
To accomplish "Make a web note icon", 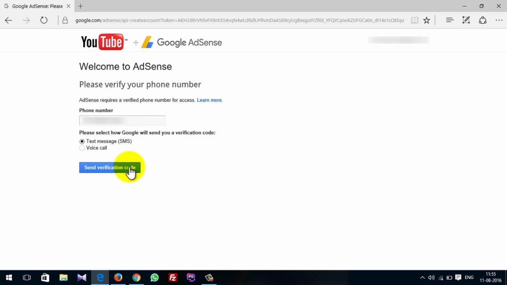I will (466, 20).
